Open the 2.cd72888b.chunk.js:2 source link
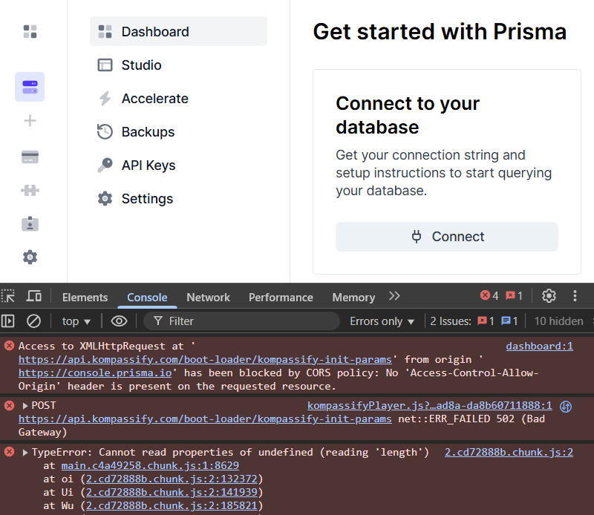This screenshot has width=594, height=515. click(x=509, y=452)
